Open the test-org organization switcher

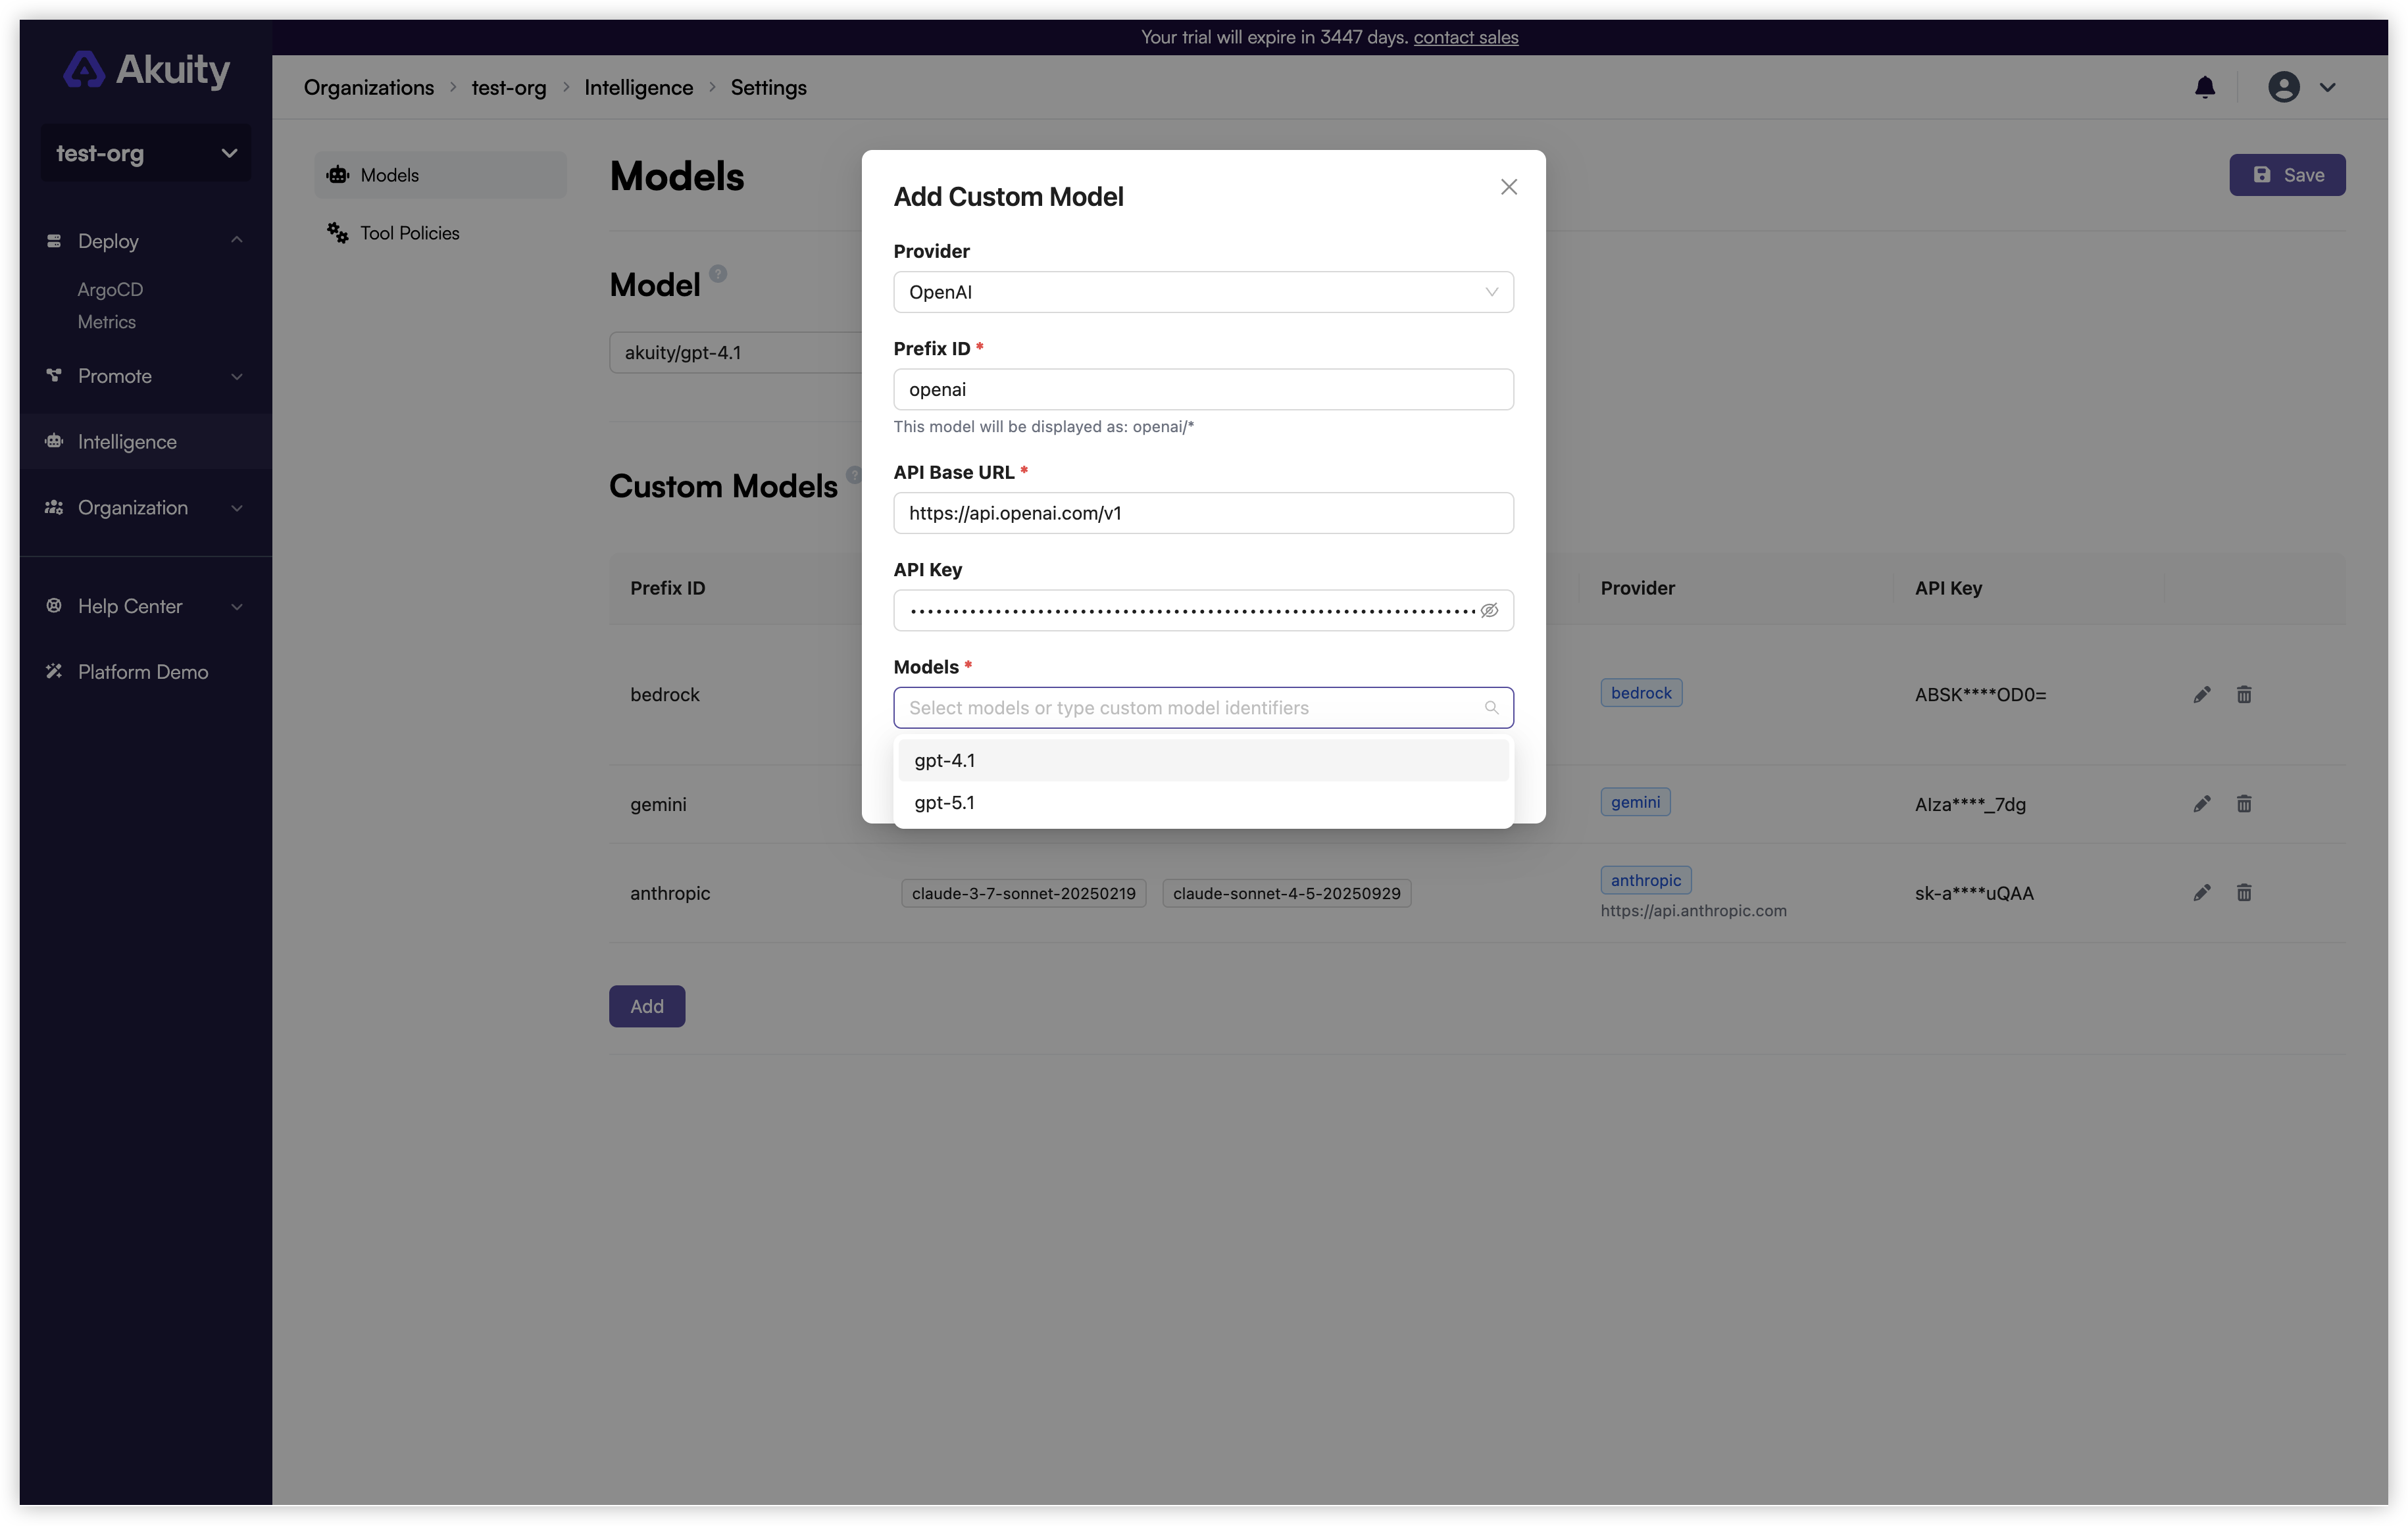coord(146,153)
